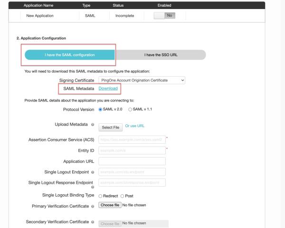This screenshot has height=228, width=285.
Task: Toggle the Enabled switch showing No
Action: [x=164, y=16]
